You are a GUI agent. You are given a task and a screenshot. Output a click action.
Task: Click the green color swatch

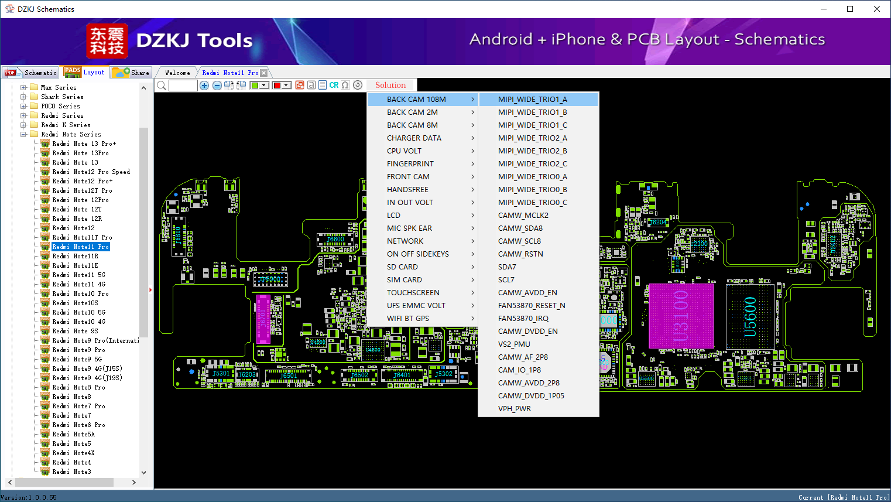point(255,86)
